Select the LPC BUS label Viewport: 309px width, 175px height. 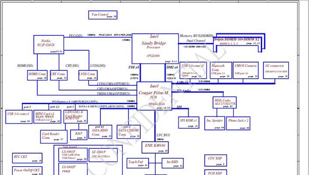coord(163,135)
